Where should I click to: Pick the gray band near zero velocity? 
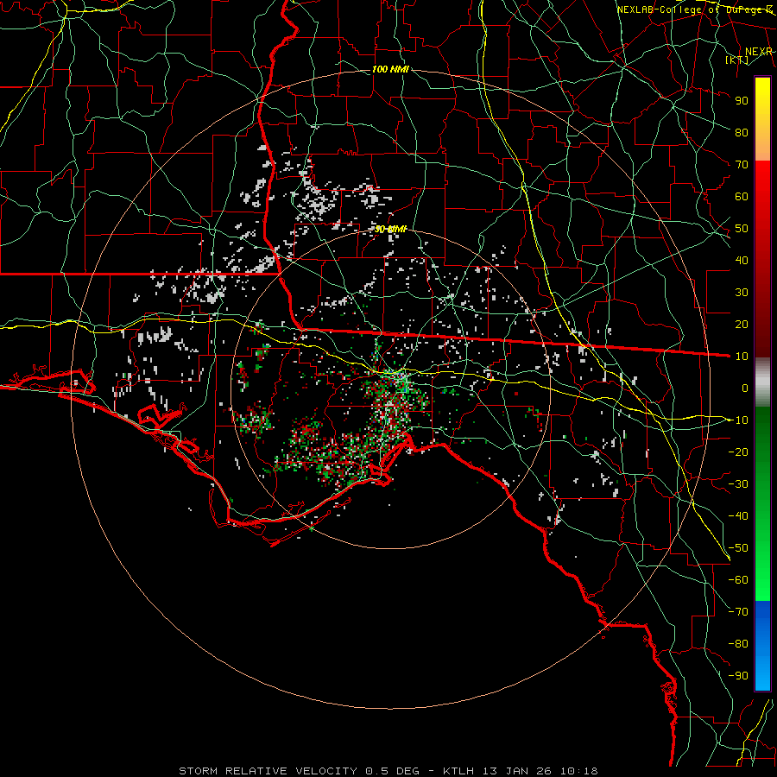762,382
